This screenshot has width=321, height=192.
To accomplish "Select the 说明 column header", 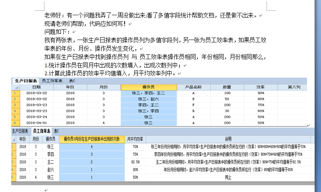I will pyautogui.click(x=228, y=139).
